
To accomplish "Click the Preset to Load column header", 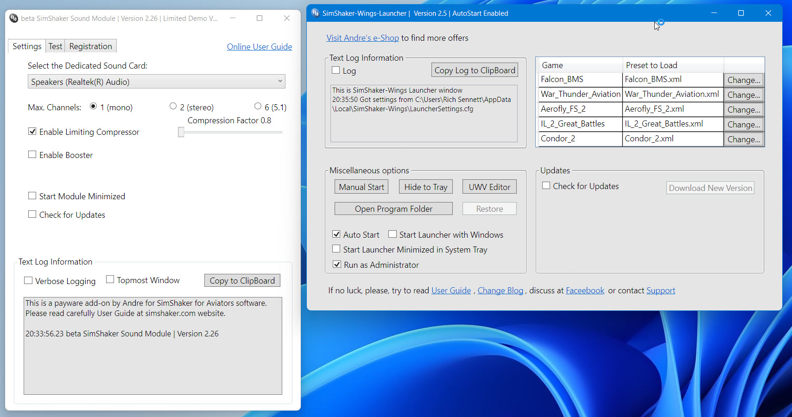I will (x=673, y=65).
